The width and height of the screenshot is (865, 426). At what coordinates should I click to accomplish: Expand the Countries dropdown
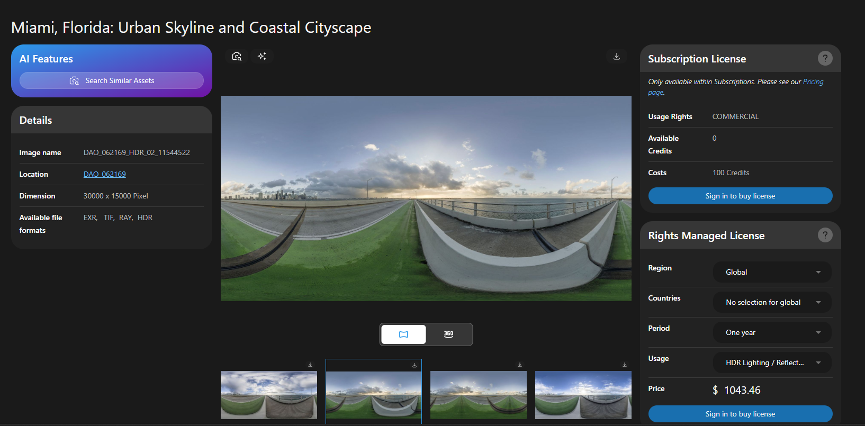click(772, 302)
